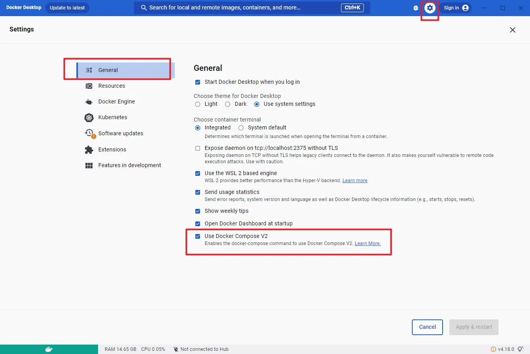530x354 pixels.
Task: Select the Dark theme radio button
Action: (228, 104)
